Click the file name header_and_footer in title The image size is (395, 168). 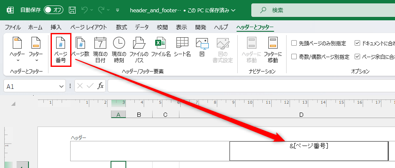point(156,10)
